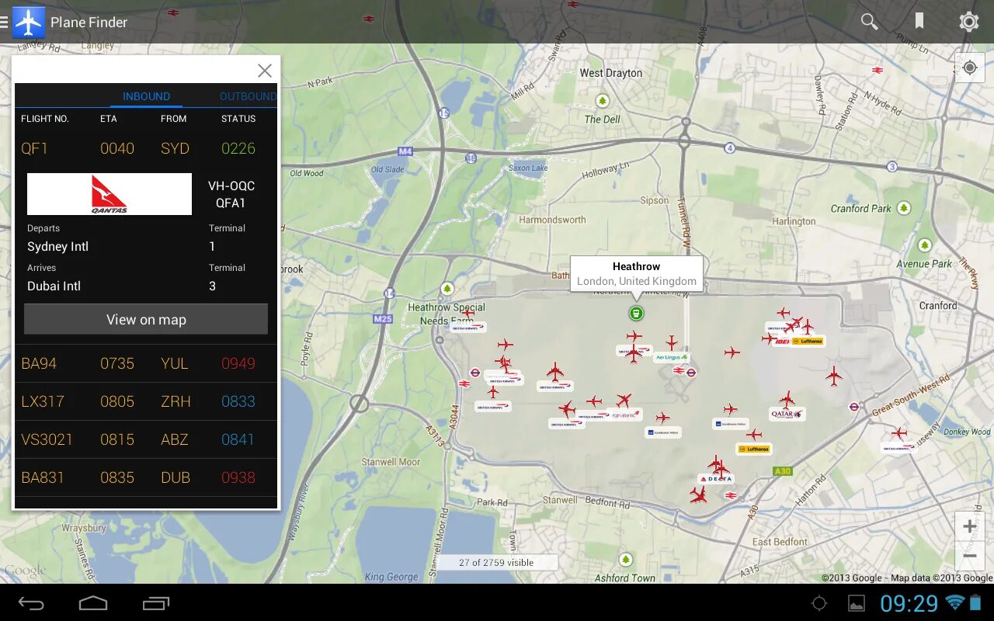994x621 pixels.
Task: Switch to the OUTBOUND tab
Action: click(248, 96)
